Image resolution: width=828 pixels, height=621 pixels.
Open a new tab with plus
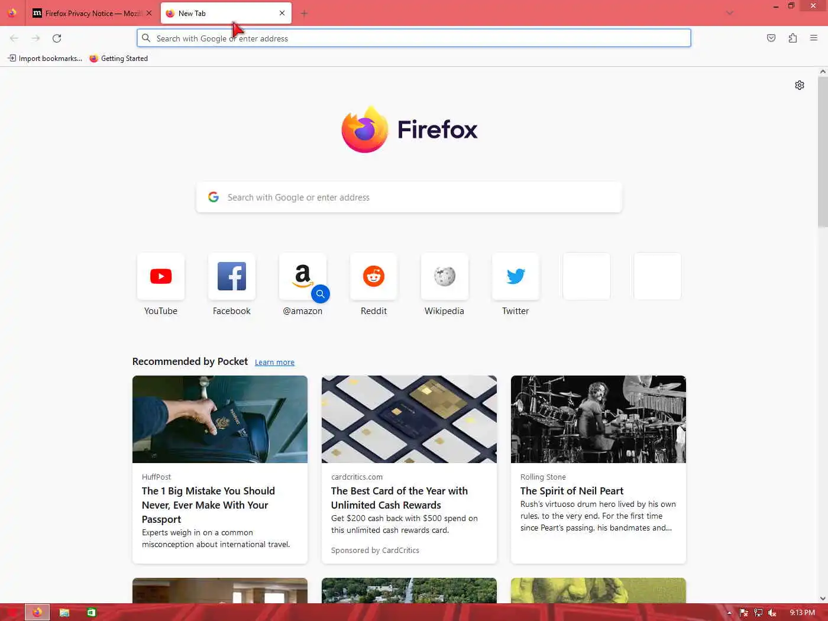(304, 13)
